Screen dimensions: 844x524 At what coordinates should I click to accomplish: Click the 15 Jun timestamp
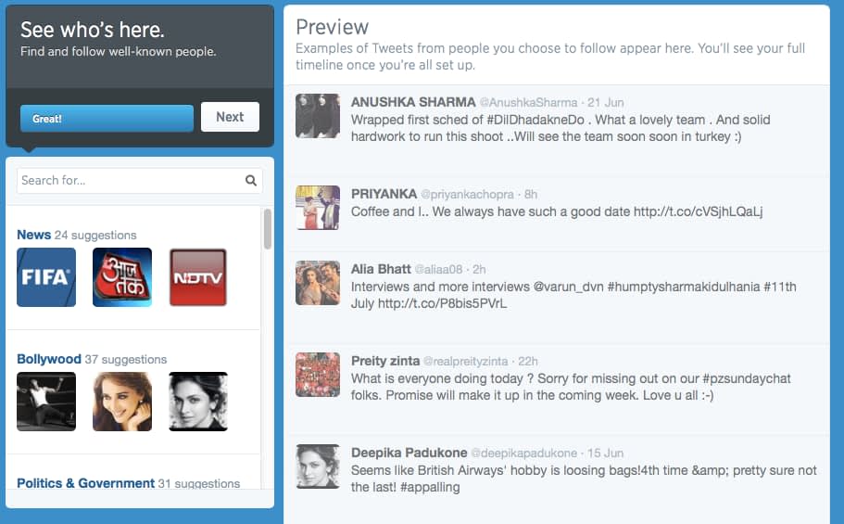click(606, 453)
